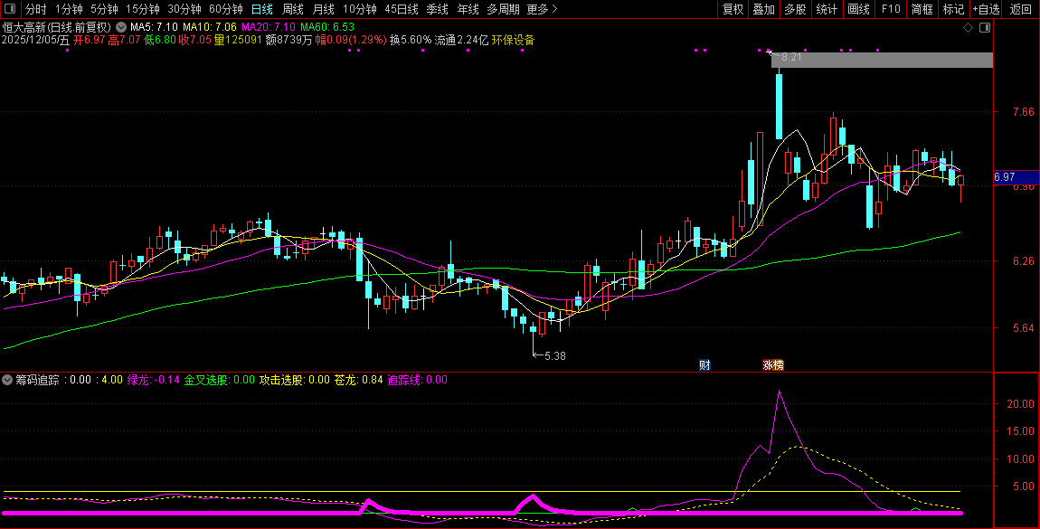1040x529 pixels.
Task: Click the 金叉选股: 0.00 indicator value
Action: click(x=220, y=380)
